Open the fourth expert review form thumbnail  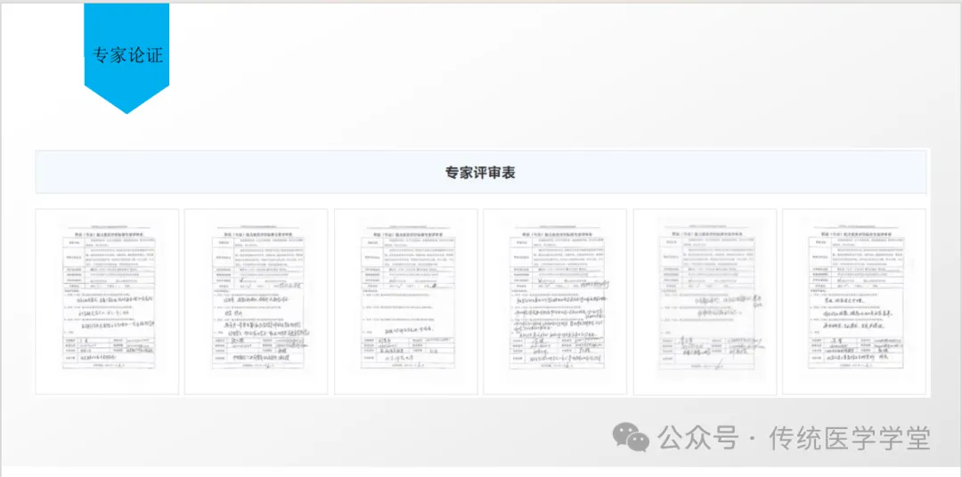coord(555,302)
